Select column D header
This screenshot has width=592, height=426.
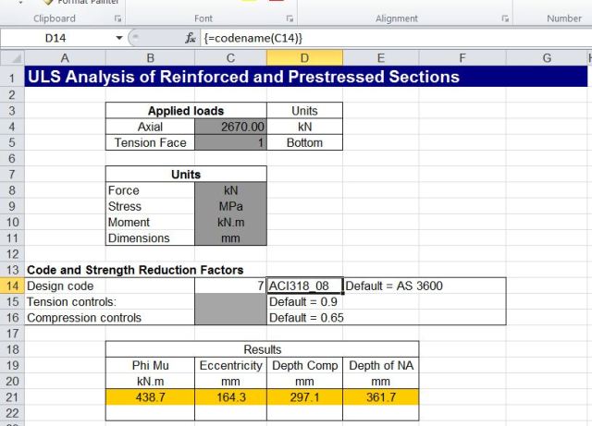(303, 58)
